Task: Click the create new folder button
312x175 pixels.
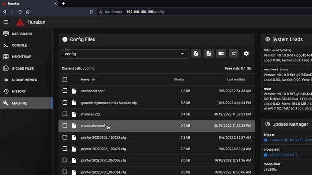Action: (x=221, y=53)
